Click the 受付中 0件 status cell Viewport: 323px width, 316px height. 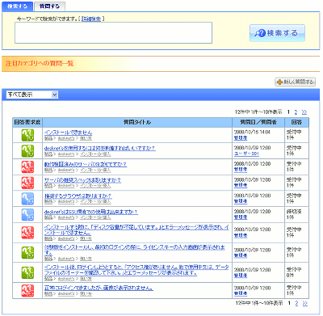[x=294, y=272]
